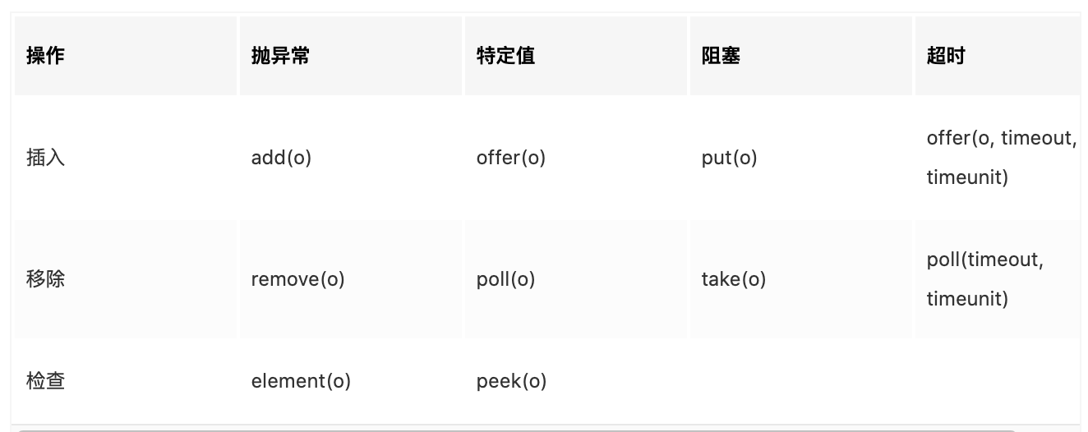Select the 抛异常 header cell
The image size is (1088, 432).
point(280,56)
